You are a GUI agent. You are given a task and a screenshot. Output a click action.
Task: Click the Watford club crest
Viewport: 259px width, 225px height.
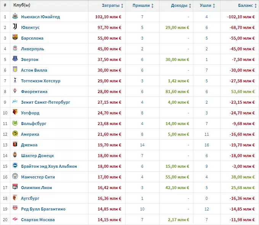[15, 112]
